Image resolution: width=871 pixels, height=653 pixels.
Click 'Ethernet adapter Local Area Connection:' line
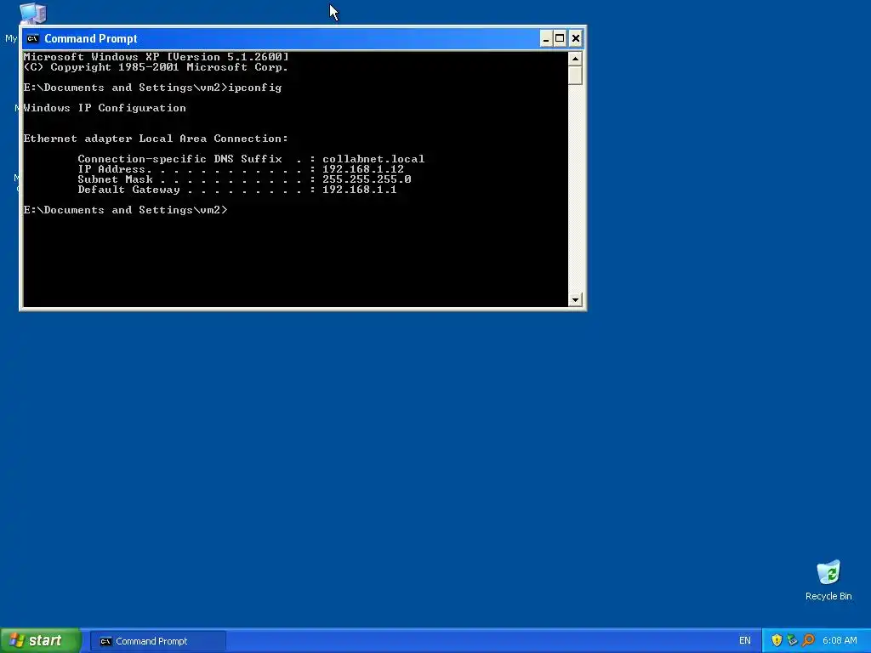point(156,139)
